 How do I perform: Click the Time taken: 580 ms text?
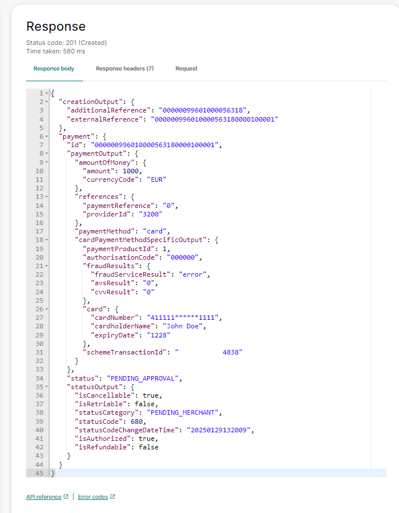pos(56,51)
